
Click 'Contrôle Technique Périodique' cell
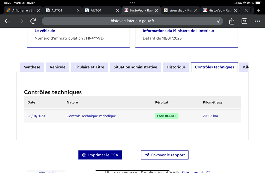click(91, 116)
